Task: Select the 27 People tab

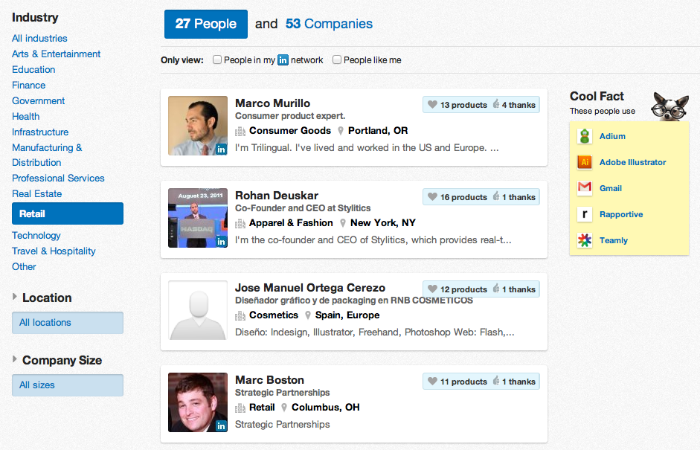Action: click(205, 24)
